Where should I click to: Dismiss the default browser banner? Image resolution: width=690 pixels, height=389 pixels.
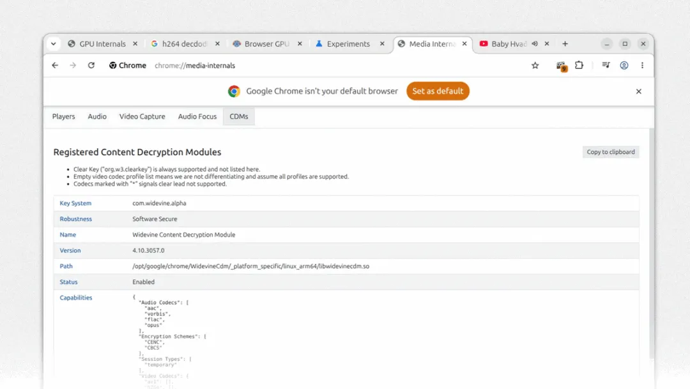(x=638, y=91)
